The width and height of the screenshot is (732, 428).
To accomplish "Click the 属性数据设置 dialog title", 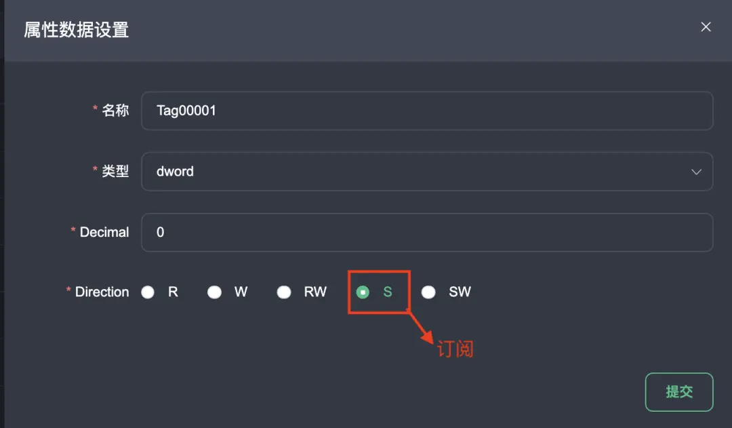I will point(76,30).
